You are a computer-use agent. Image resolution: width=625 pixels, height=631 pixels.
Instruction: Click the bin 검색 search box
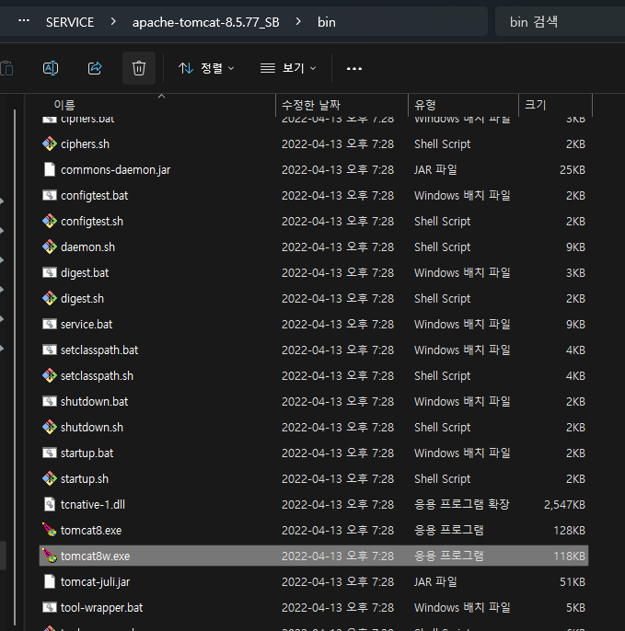(x=560, y=22)
